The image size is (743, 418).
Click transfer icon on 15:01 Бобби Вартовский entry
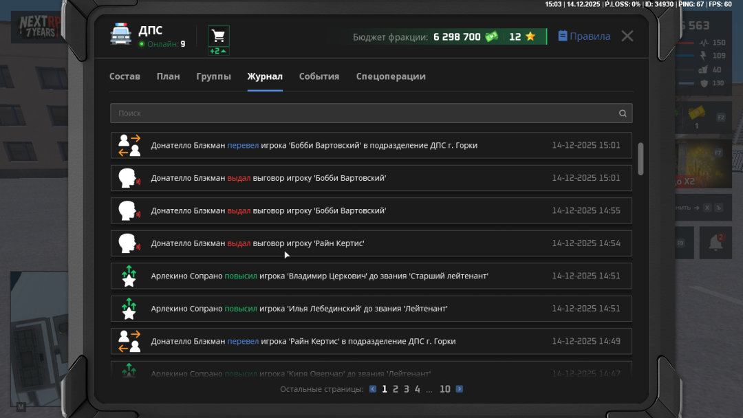coord(129,146)
